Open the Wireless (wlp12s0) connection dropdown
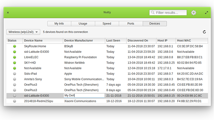 (x=23, y=32)
